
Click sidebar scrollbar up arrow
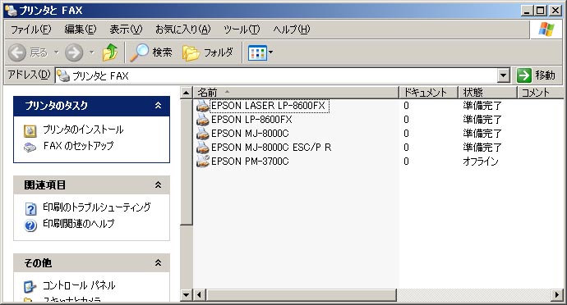pos(187,93)
